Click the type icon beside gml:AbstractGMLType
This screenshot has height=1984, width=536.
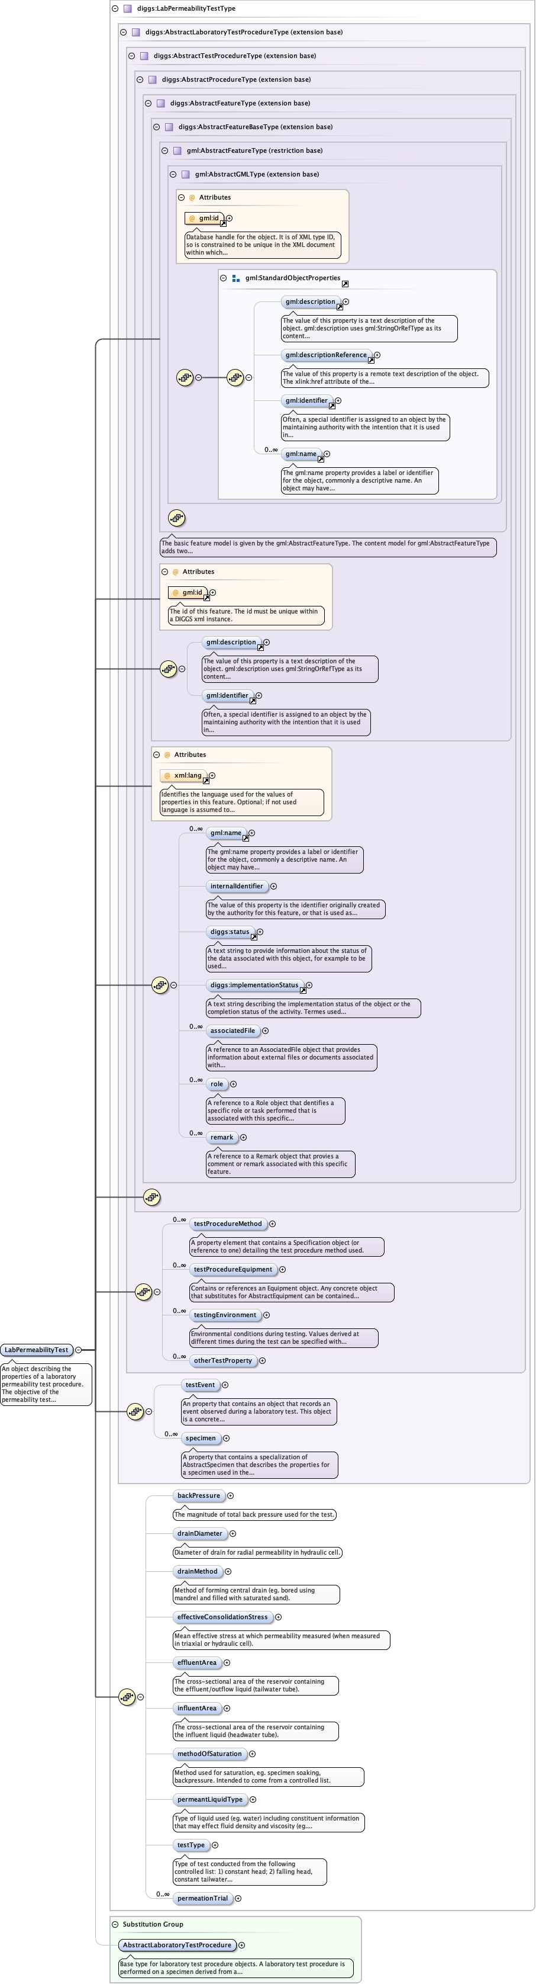tap(185, 174)
